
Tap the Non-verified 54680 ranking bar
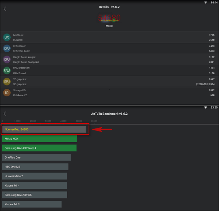pos(44,129)
